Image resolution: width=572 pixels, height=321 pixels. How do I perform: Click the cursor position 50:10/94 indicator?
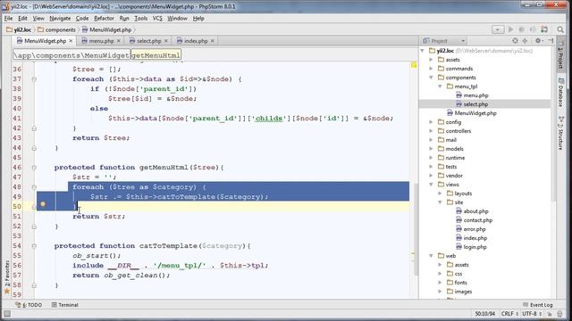[484, 313]
